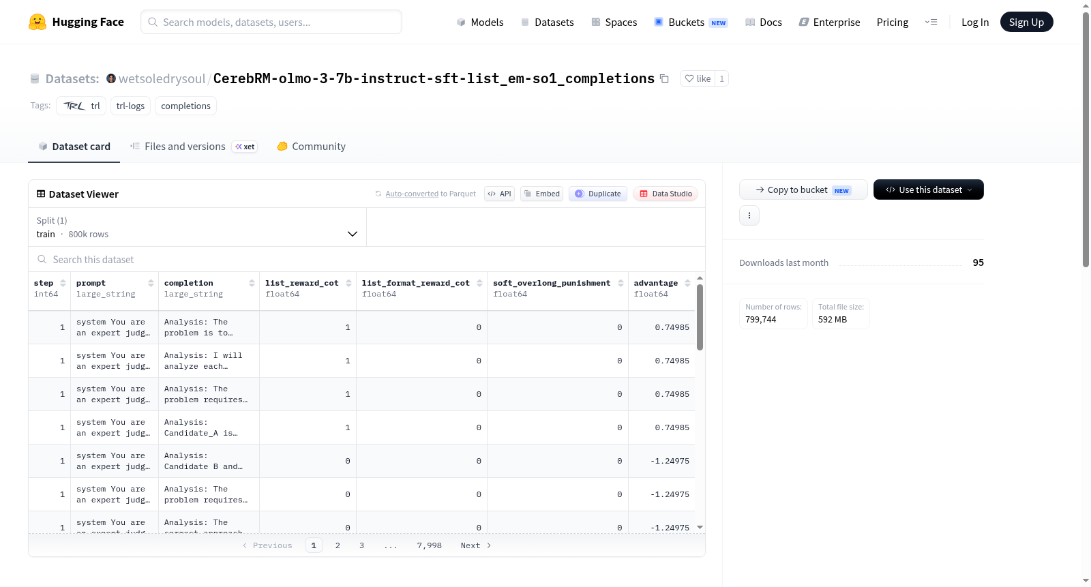This screenshot has width=1091, height=587.
Task: Click the Dataset Viewer grid icon
Action: [x=41, y=194]
